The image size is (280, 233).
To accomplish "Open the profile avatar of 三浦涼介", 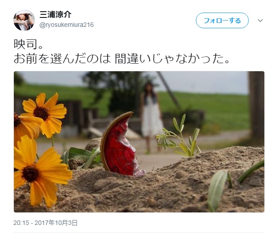I will (24, 20).
